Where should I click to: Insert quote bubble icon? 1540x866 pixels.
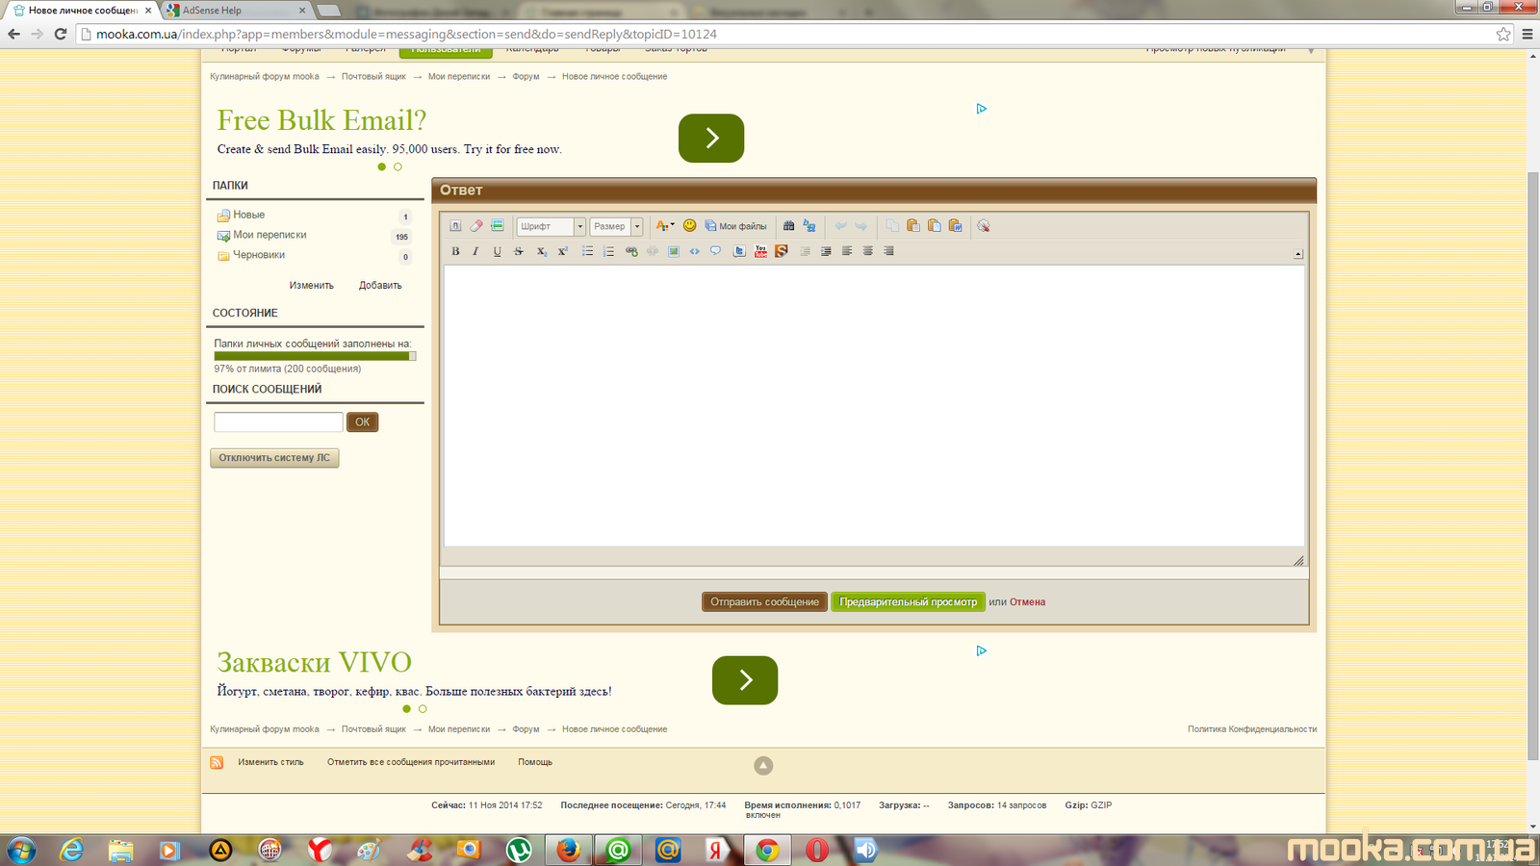tap(715, 251)
